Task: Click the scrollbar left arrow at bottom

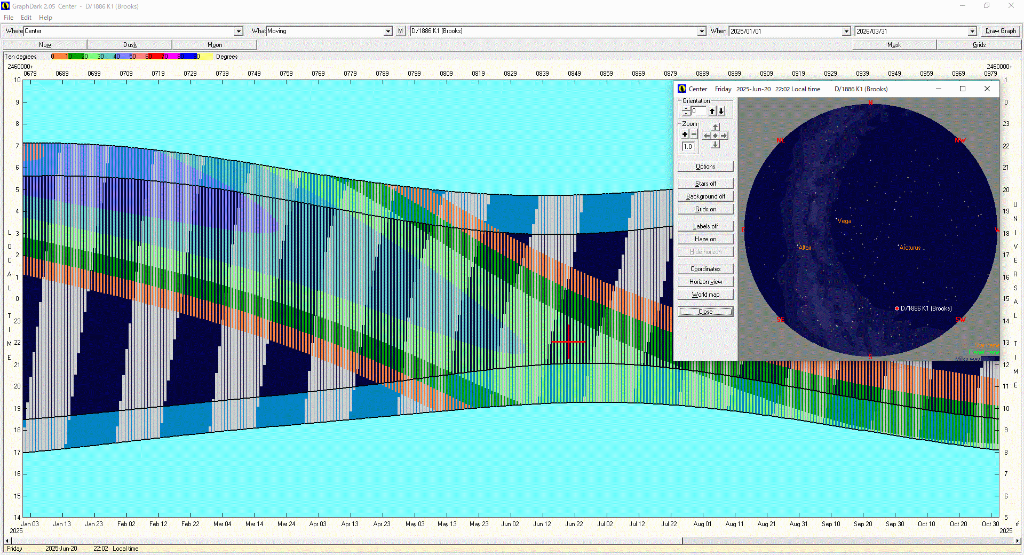Action: coord(6,541)
